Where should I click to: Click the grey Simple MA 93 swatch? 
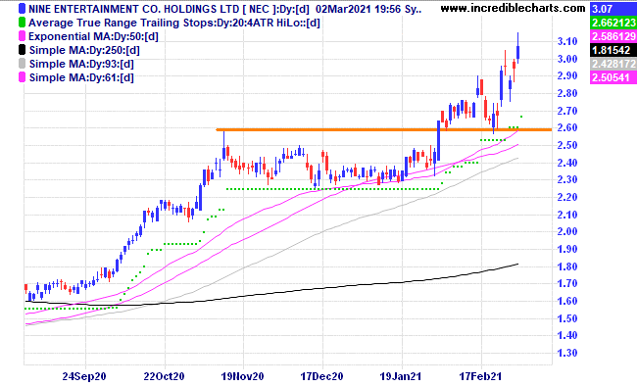pyautogui.click(x=22, y=64)
